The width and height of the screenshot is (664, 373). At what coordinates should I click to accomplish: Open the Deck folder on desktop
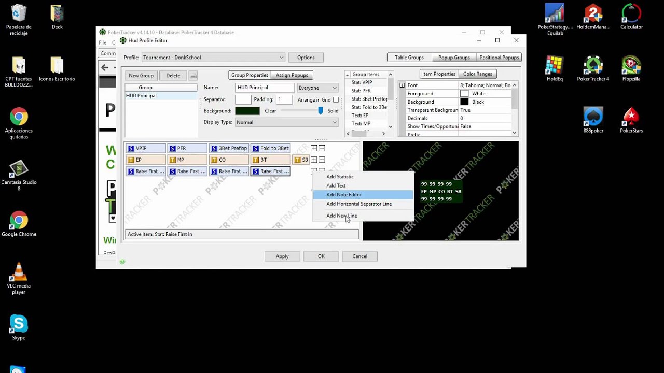57,17
